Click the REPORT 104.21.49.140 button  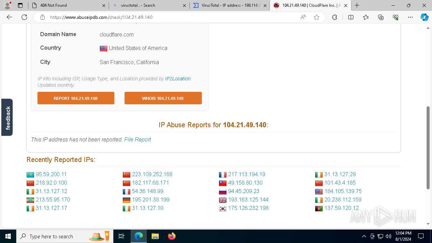coord(76,98)
